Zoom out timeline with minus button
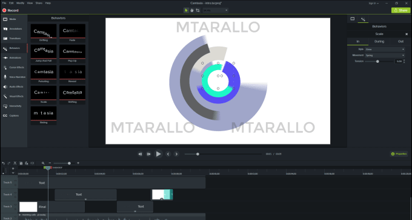The image size is (412, 220). pos(50,163)
